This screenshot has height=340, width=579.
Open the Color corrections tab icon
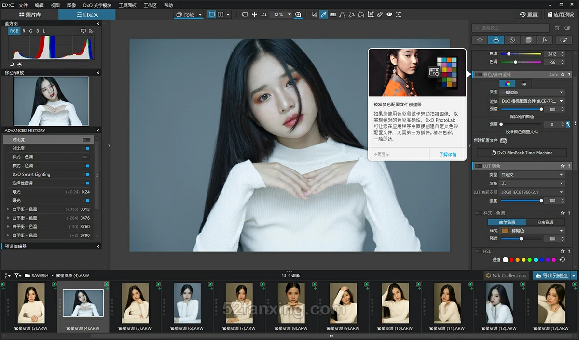(x=496, y=40)
